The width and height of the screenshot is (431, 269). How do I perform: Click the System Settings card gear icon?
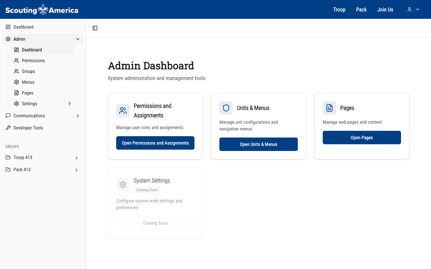123,185
